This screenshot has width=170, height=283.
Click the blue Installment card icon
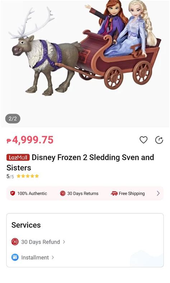tap(15, 257)
